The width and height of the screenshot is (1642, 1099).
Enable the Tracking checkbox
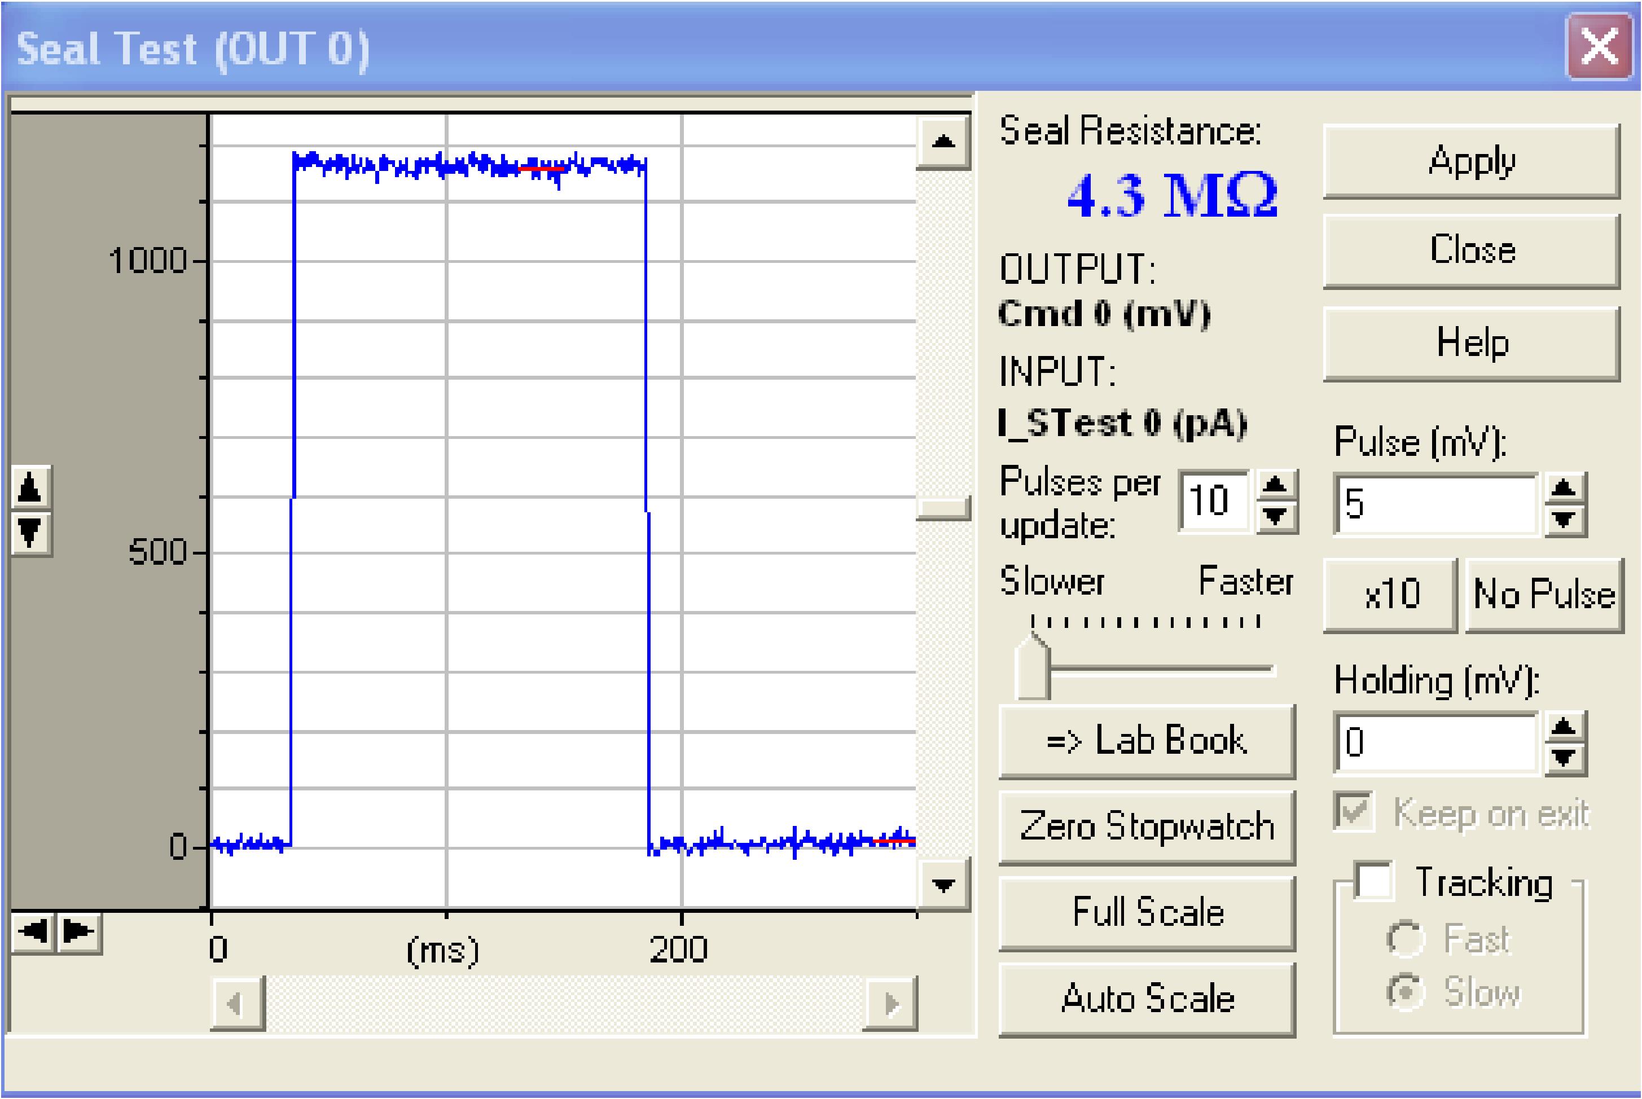coord(1375,881)
